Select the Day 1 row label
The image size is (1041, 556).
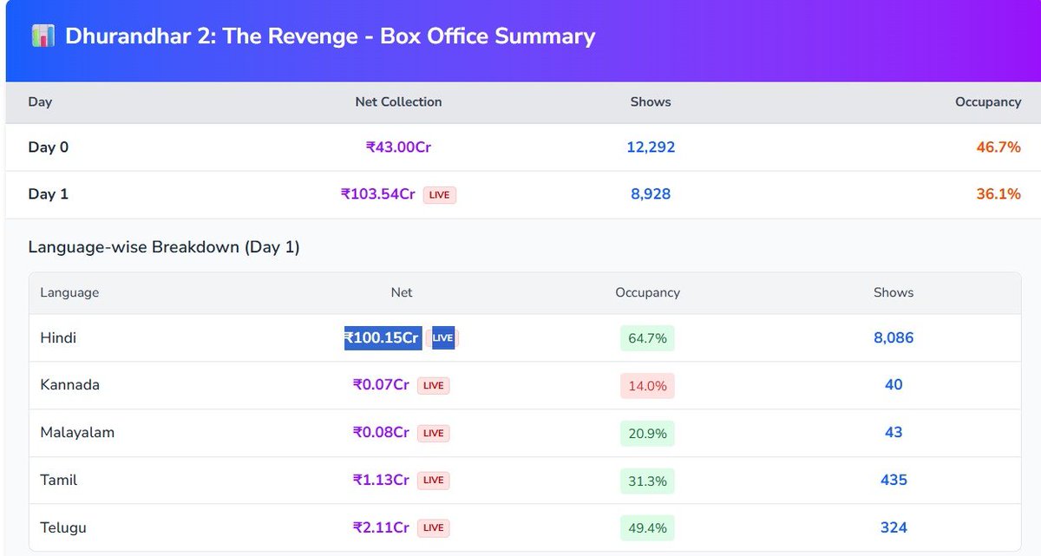(48, 193)
